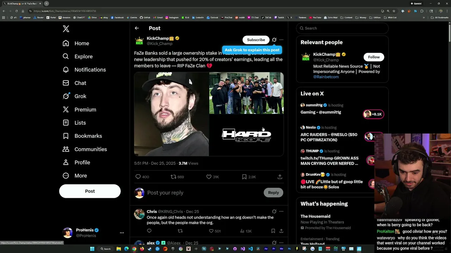Viewport: 451px width, 253px height.
Task: Bookmark Chris's comment
Action: [273, 231]
